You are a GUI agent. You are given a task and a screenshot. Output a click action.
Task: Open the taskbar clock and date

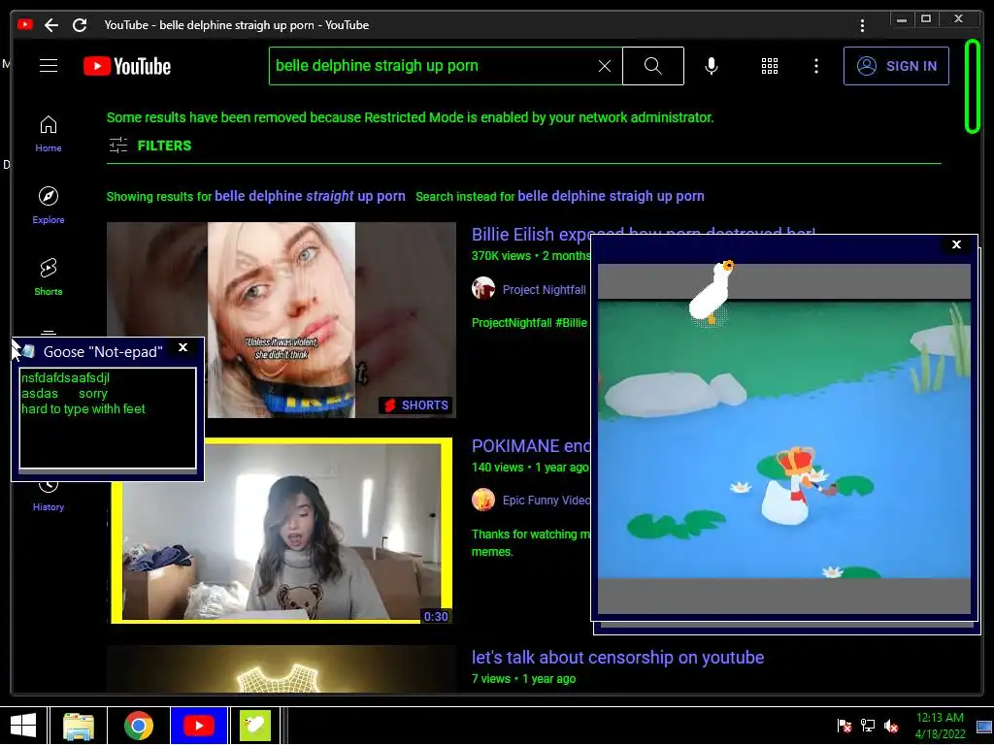tap(940, 726)
